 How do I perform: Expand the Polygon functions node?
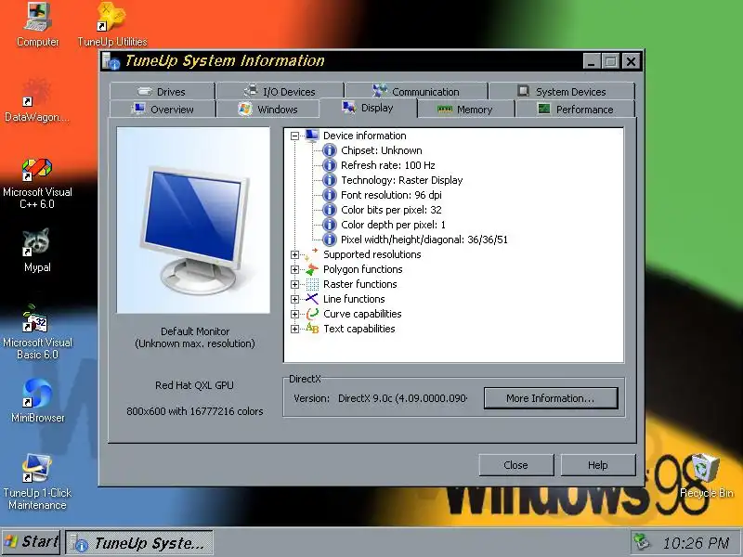pyautogui.click(x=294, y=269)
